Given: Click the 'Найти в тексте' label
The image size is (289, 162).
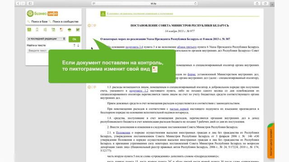Looking at the screenshot, I should pos(36,45).
